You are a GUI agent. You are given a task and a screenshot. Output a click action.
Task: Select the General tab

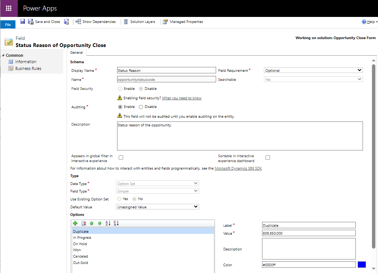tap(77, 53)
